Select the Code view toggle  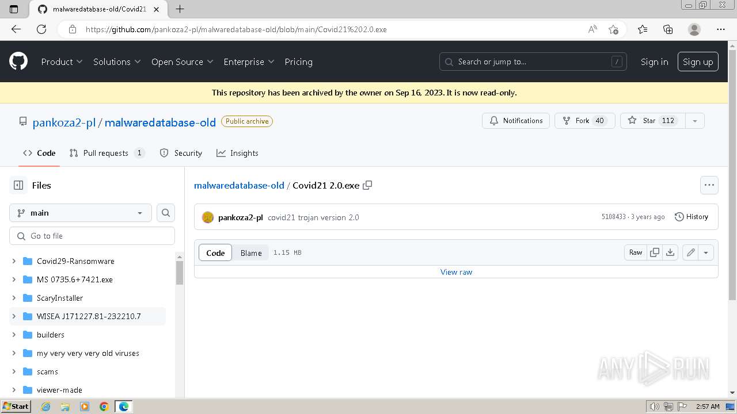(x=215, y=252)
